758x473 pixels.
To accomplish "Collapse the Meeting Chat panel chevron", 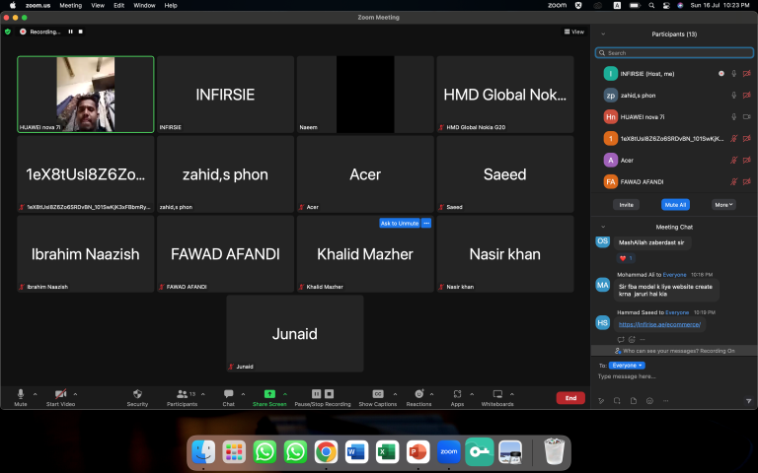I will tap(603, 227).
